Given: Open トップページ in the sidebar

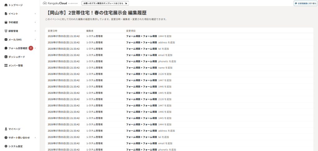Looking at the screenshot, I should point(16,5).
